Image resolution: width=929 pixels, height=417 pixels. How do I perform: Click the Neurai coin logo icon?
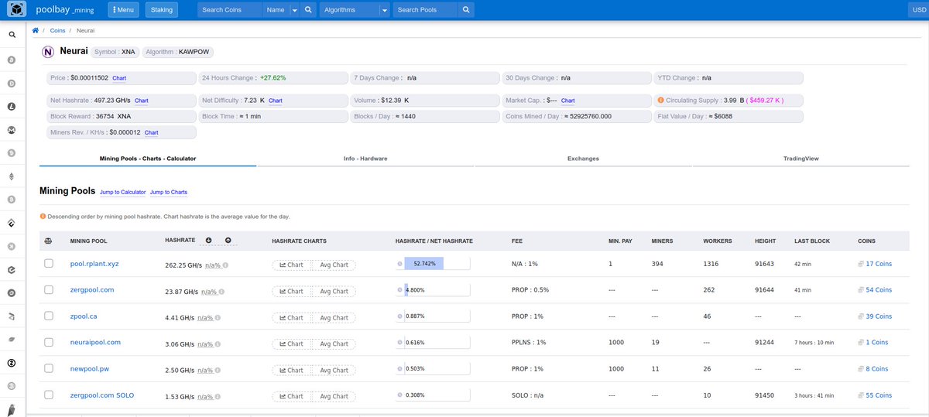[47, 52]
